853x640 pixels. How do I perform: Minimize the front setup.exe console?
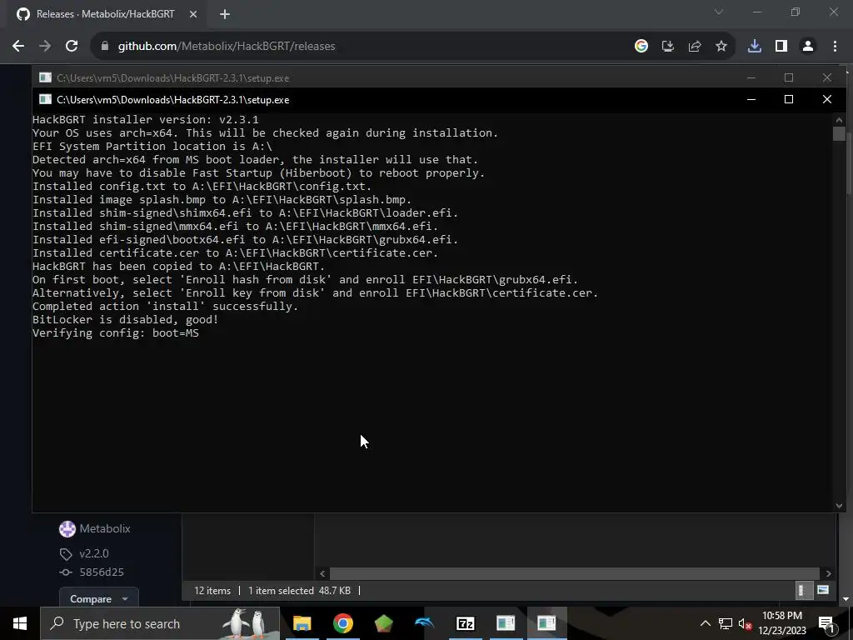point(751,99)
